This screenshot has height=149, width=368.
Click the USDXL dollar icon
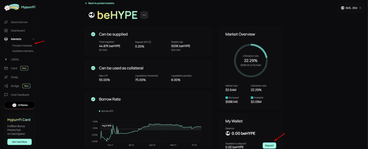point(6,59)
